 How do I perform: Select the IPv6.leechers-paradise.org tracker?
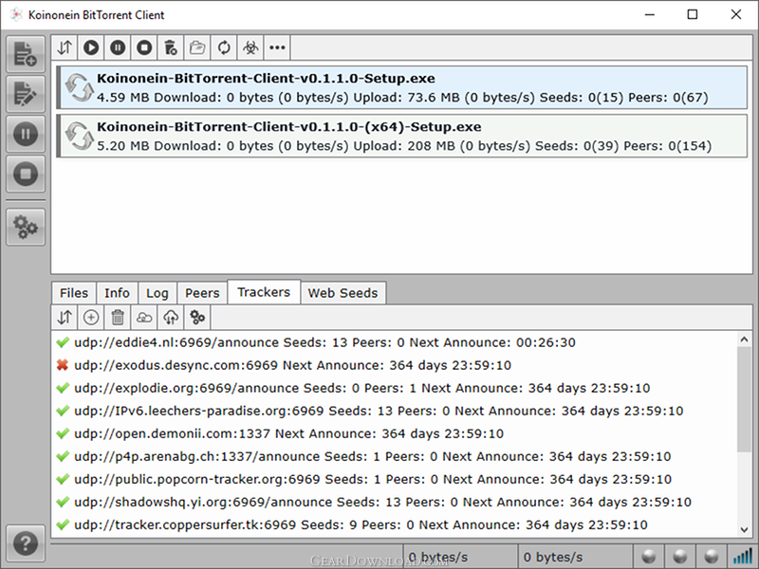pyautogui.click(x=395, y=411)
